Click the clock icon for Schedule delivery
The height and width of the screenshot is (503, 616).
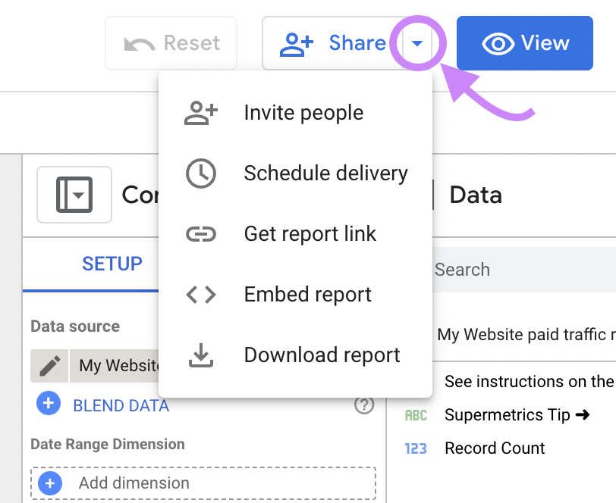(201, 173)
